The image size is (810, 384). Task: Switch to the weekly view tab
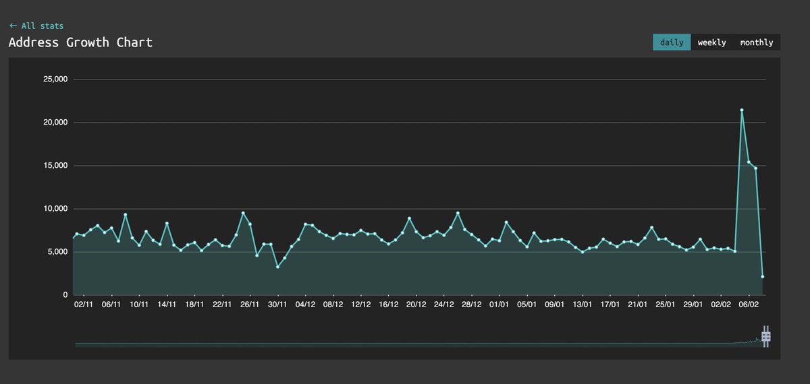coord(711,42)
